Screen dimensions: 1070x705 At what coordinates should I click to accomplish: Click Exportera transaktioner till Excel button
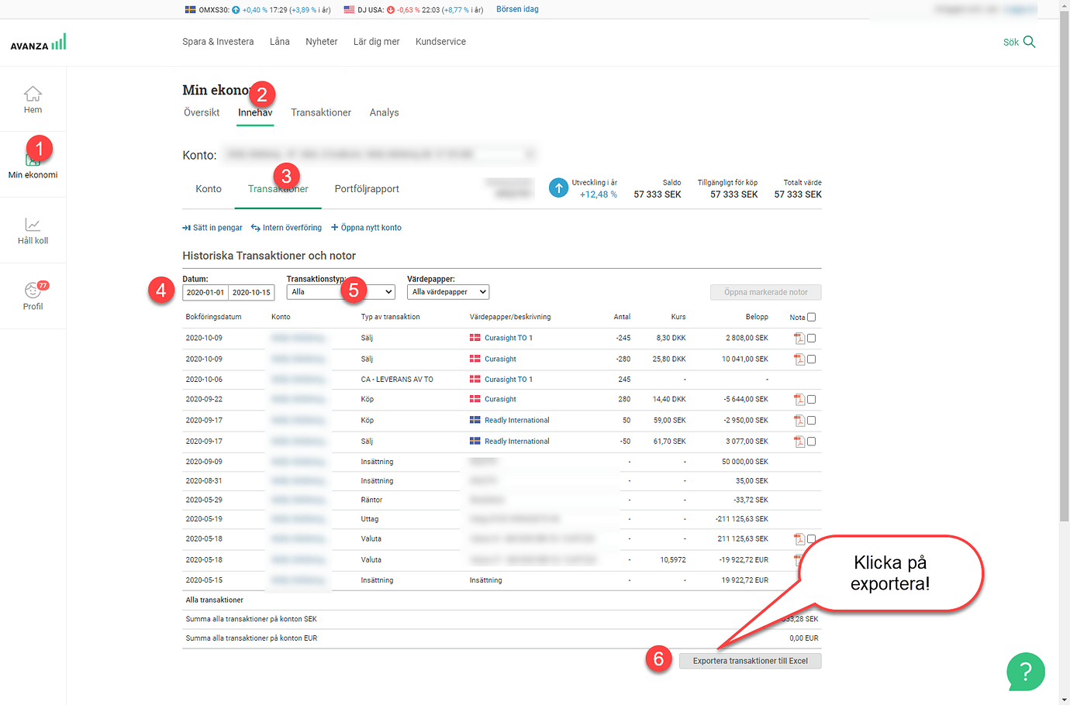[x=750, y=661]
